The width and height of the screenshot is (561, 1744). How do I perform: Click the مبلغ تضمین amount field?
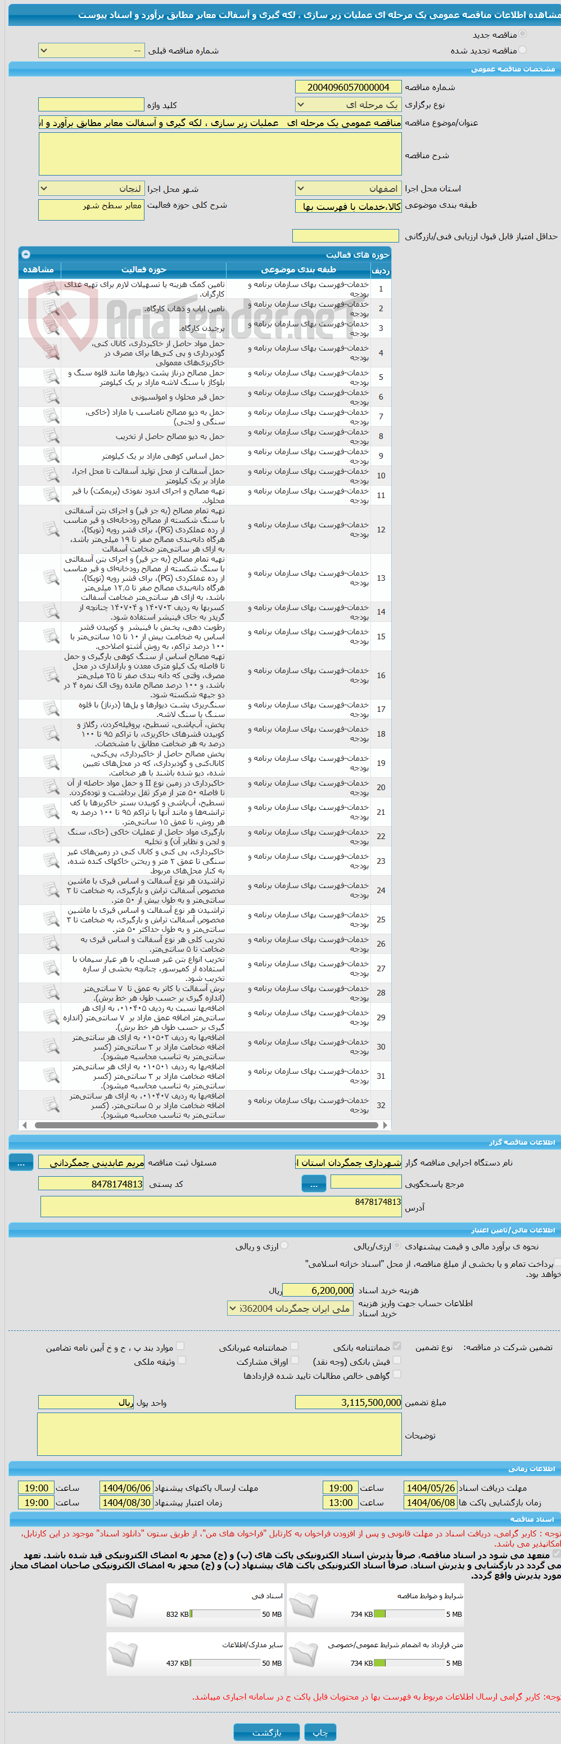click(348, 1402)
